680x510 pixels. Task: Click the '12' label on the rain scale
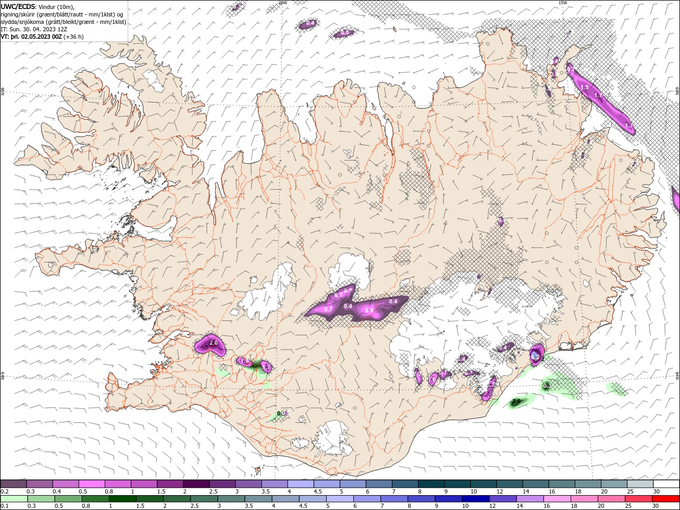coord(492,506)
